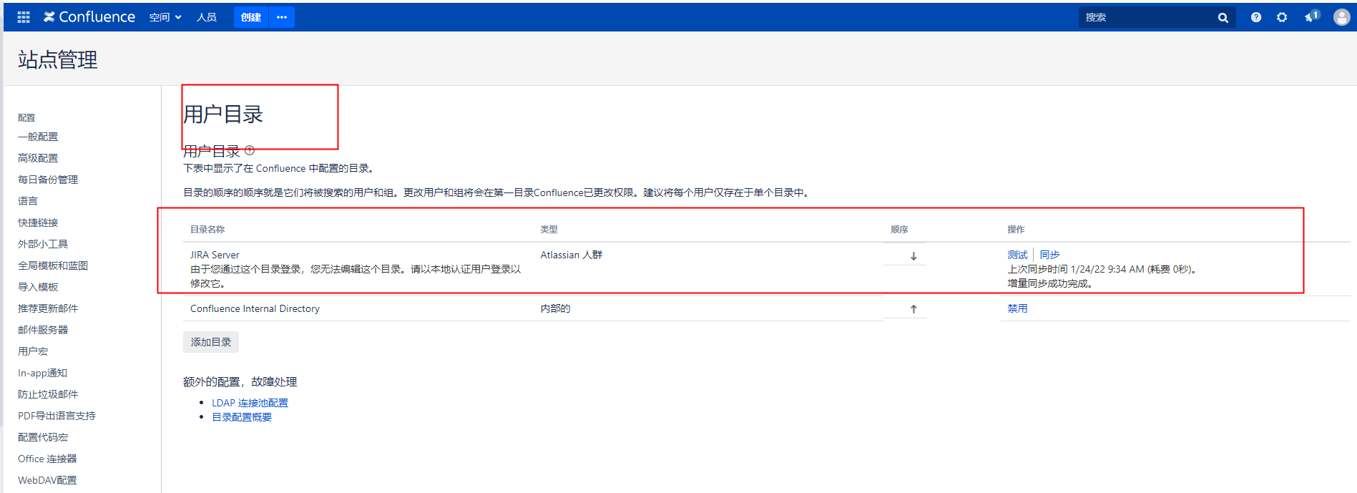Click the 添加目录 button
The width and height of the screenshot is (1357, 493).
click(x=211, y=342)
